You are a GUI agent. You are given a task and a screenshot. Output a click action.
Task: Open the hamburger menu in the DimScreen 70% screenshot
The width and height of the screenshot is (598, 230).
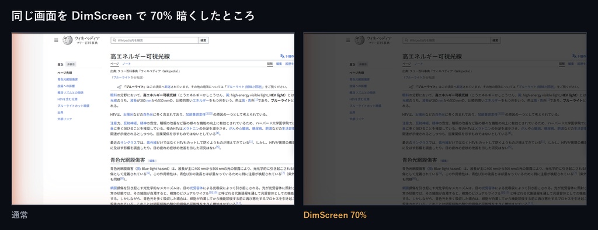click(x=348, y=40)
